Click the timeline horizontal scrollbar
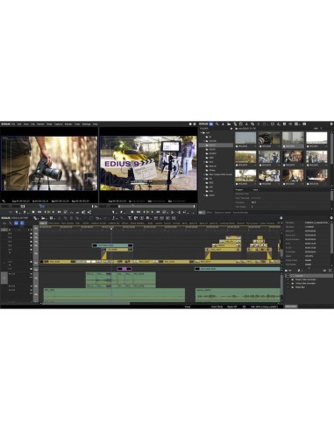This screenshot has width=334, height=431. (86, 303)
